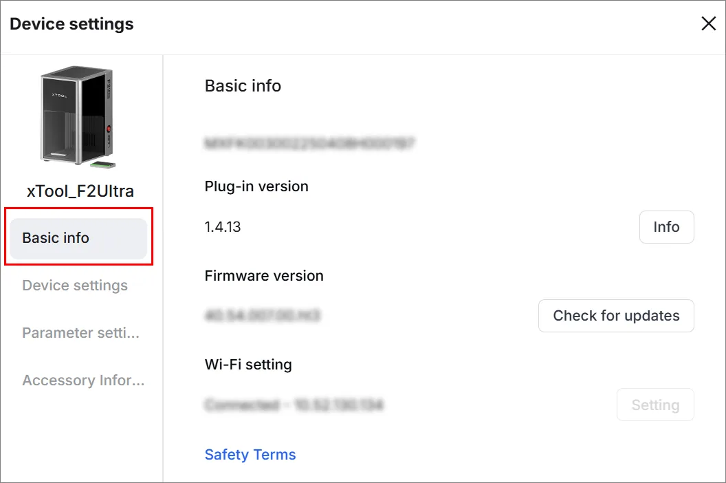Open the Device settings sidebar tab
This screenshot has width=726, height=483.
point(75,286)
